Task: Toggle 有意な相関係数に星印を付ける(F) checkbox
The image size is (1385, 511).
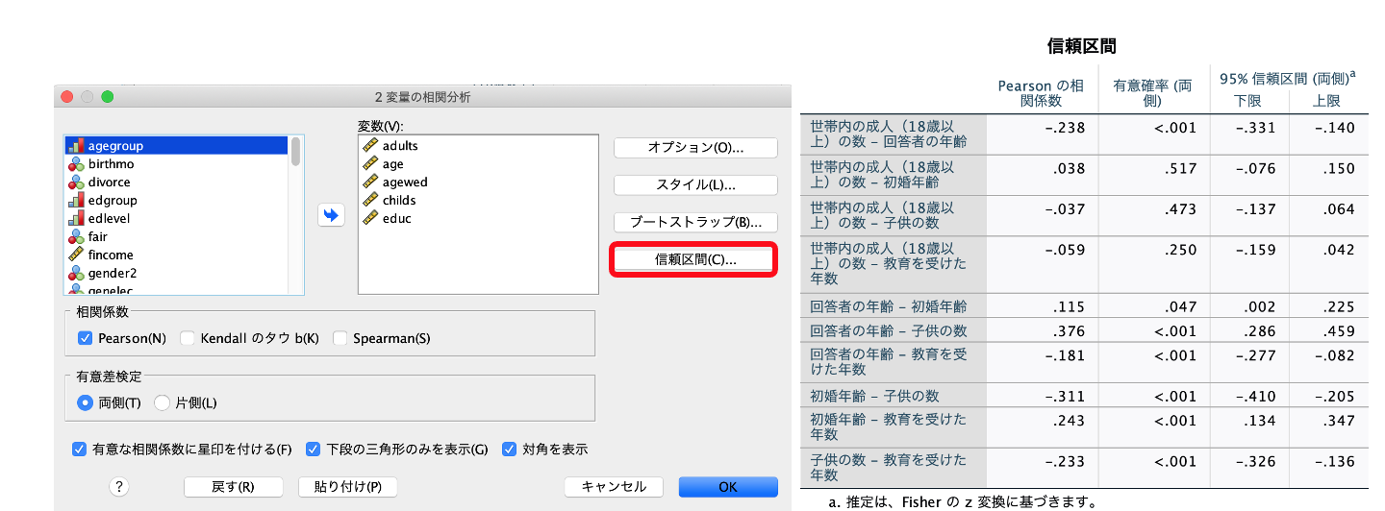Action: [79, 450]
